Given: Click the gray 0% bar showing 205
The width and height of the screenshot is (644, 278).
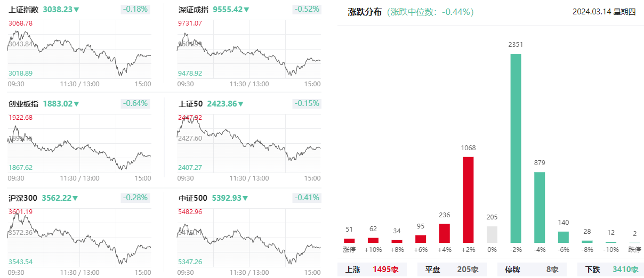Looking at the screenshot, I should 492,235.
